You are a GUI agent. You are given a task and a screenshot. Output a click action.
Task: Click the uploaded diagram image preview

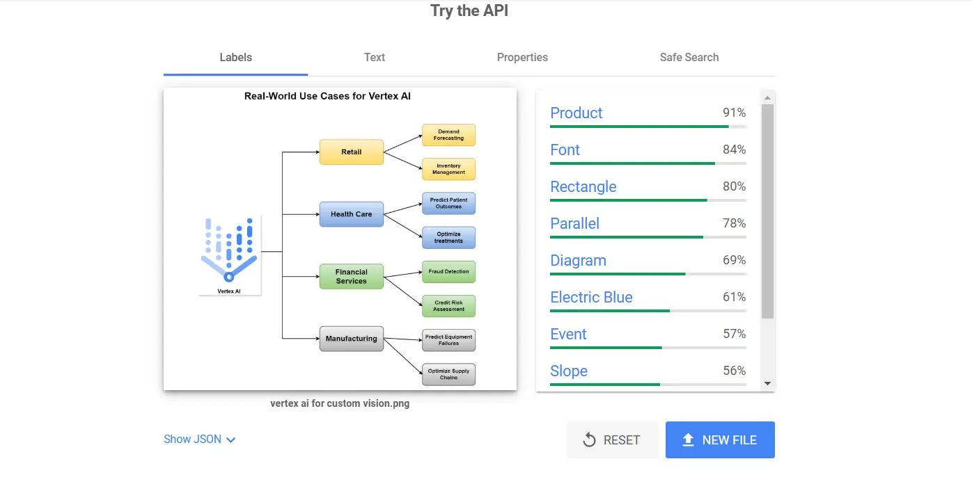pos(340,239)
